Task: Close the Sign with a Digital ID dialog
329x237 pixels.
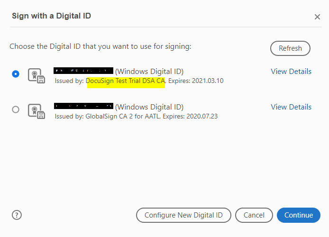Action: 317,17
